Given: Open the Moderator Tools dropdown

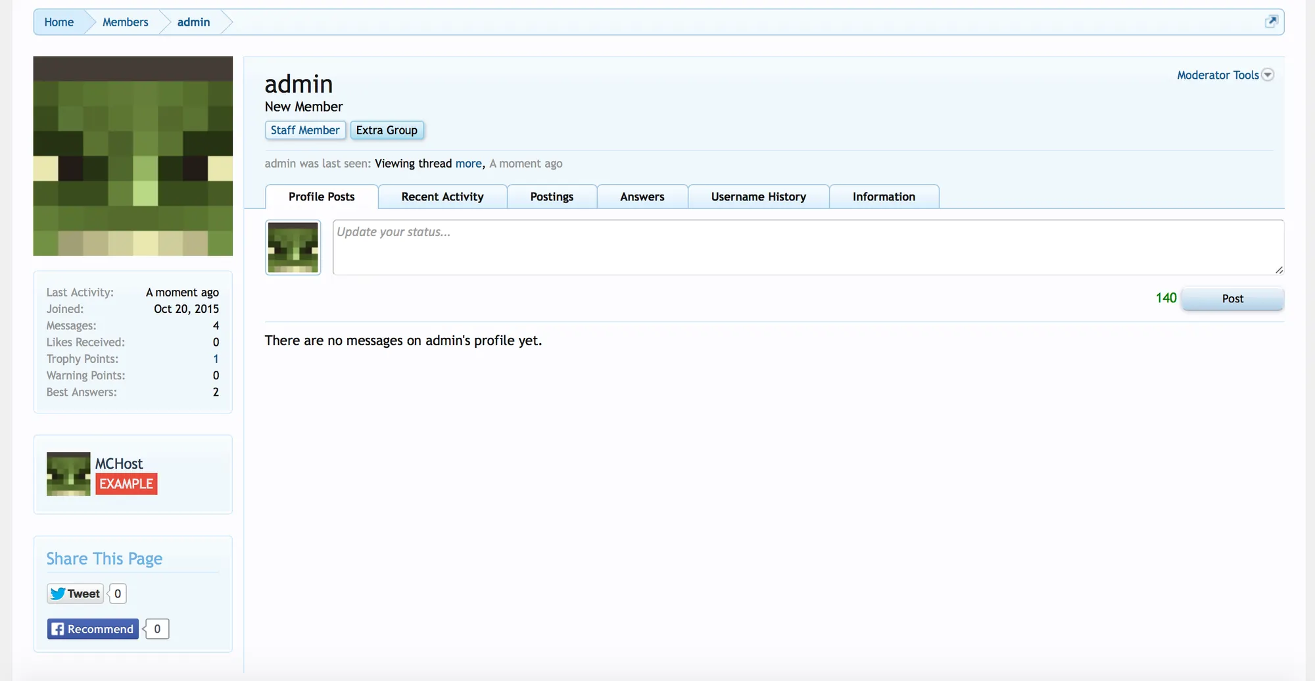Looking at the screenshot, I should tap(1217, 75).
